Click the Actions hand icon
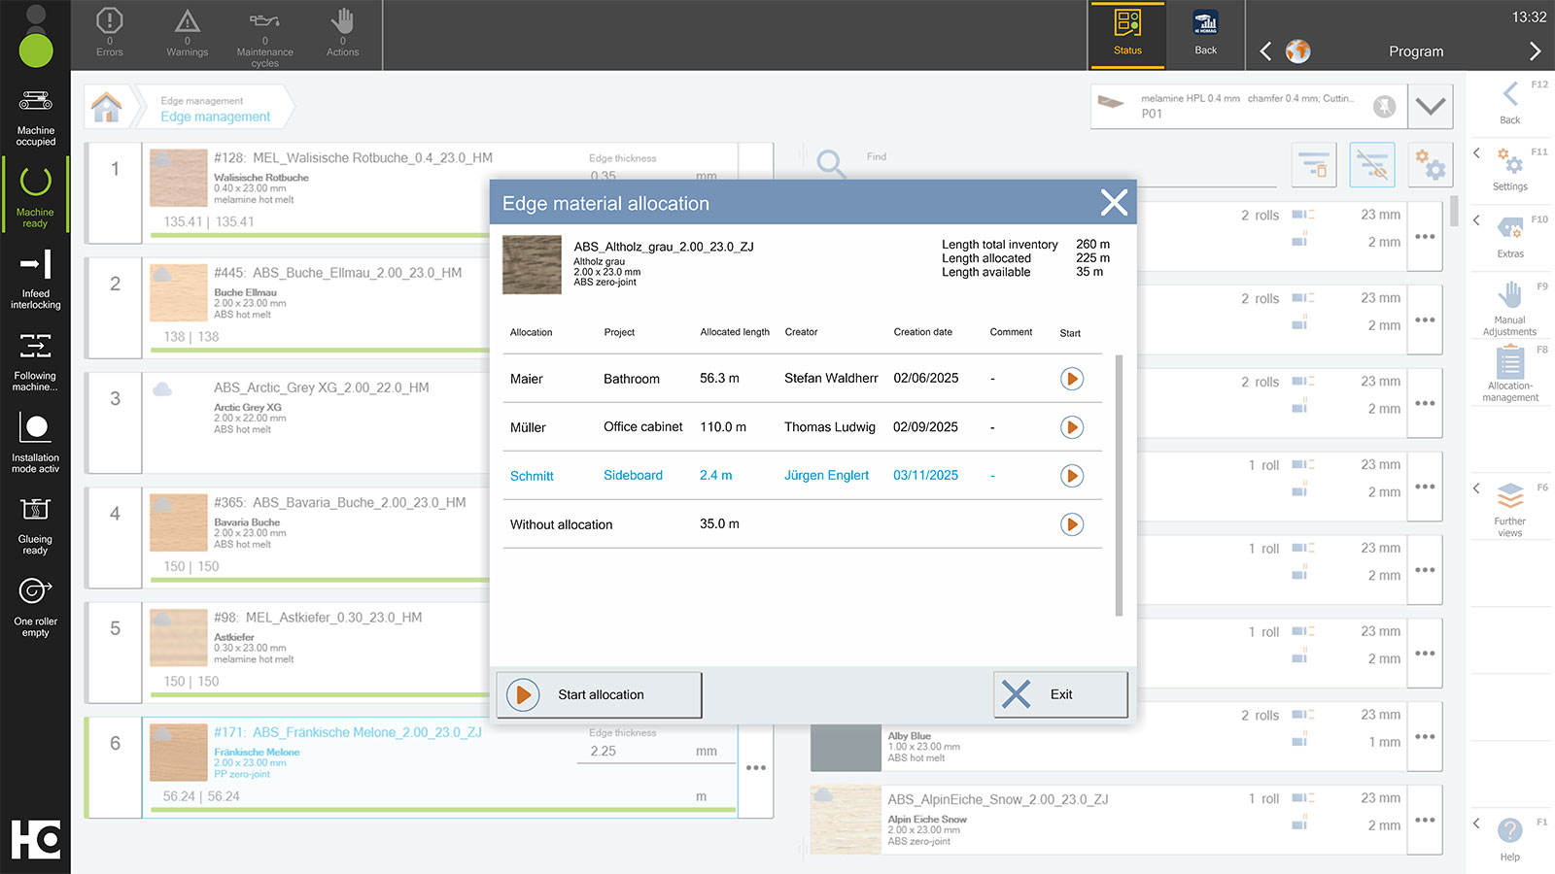The height and width of the screenshot is (874, 1555). 342,21
